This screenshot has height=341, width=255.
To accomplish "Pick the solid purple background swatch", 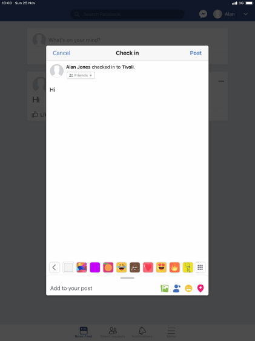I will click(95, 267).
